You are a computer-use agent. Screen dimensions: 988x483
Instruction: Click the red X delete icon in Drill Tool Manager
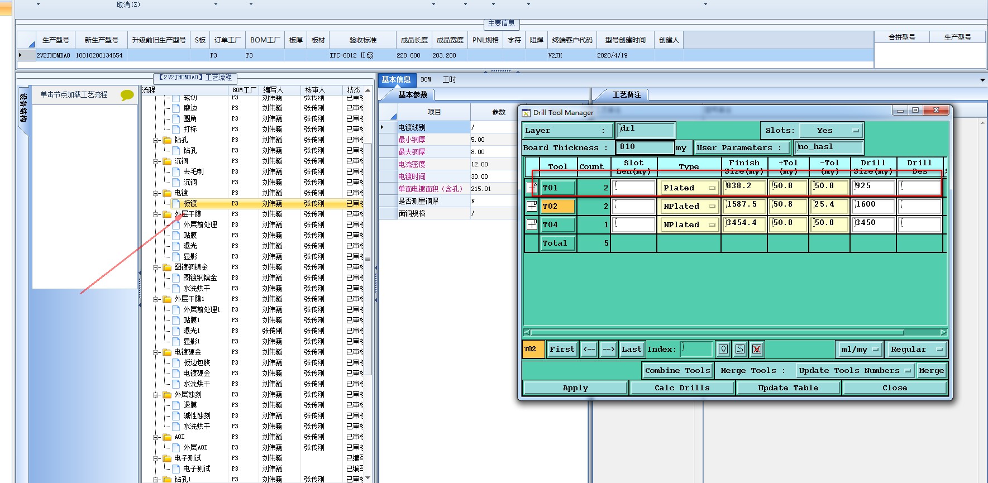point(757,350)
